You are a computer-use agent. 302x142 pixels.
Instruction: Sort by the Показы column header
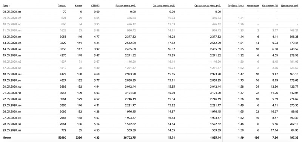click(62, 6)
